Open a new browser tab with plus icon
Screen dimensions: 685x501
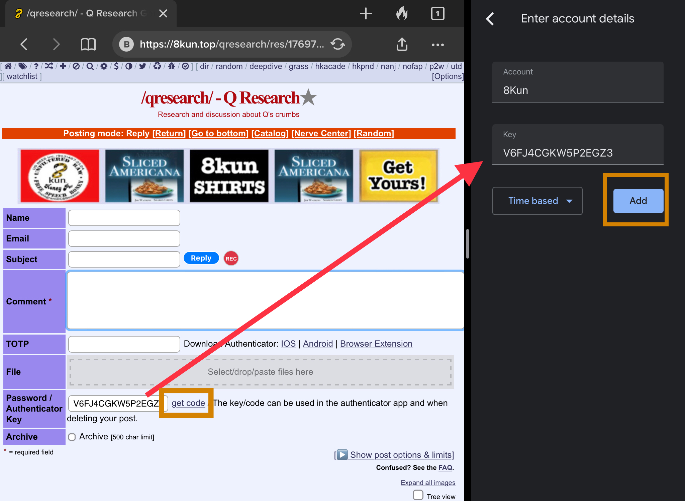366,13
